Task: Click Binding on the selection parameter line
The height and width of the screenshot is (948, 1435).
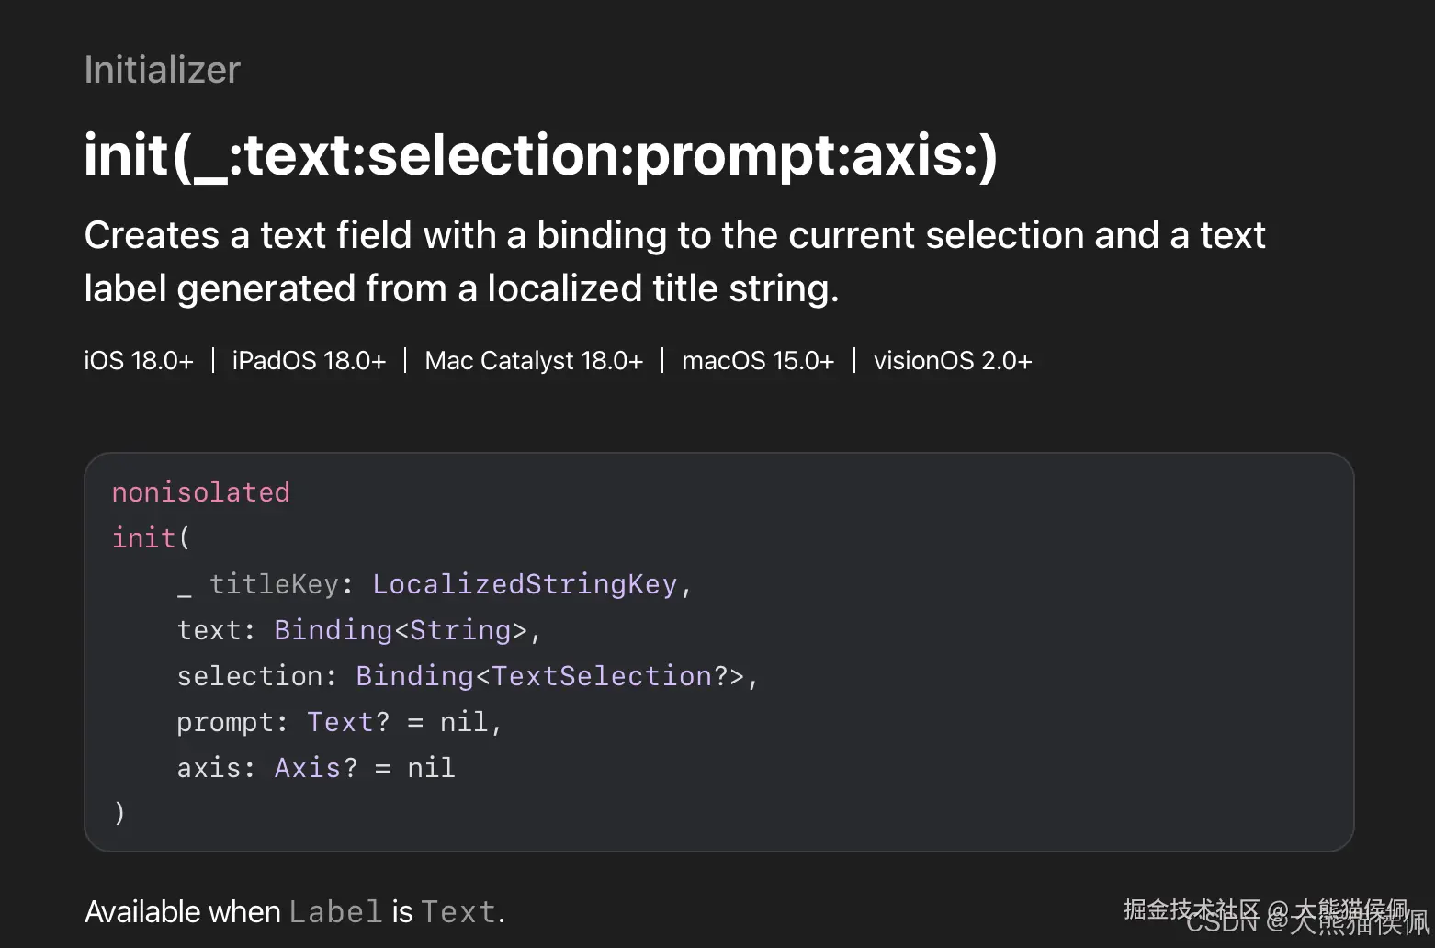Action: coord(414,676)
